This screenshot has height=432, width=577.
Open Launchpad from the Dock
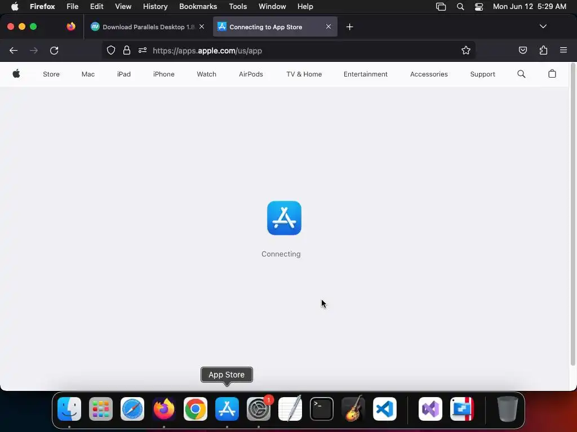click(x=101, y=409)
